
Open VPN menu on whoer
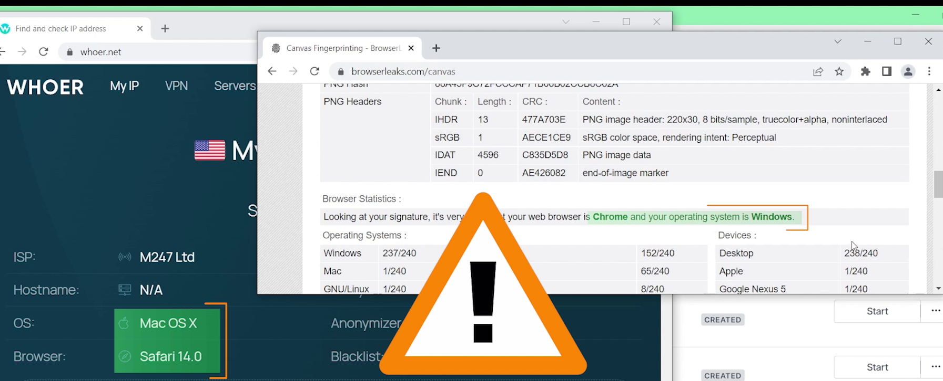pyautogui.click(x=176, y=86)
